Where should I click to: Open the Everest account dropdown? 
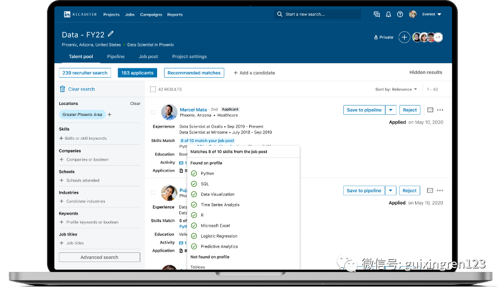pos(431,14)
